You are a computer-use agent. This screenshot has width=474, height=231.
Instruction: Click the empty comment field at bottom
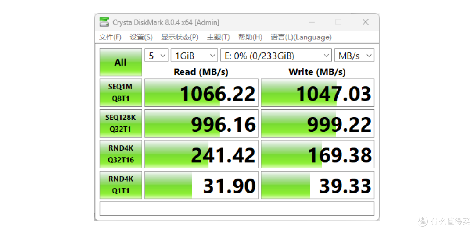(x=237, y=208)
